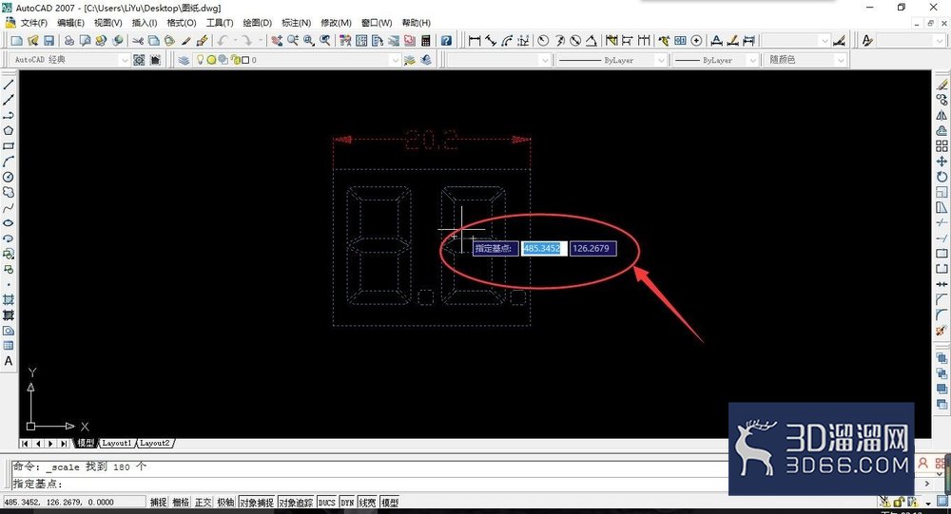
Task: Click the X coordinate field showing 485.3452
Action: point(544,249)
